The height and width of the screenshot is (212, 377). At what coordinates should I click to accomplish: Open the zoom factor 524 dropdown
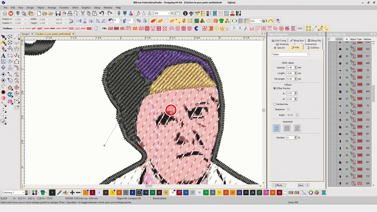[169, 13]
